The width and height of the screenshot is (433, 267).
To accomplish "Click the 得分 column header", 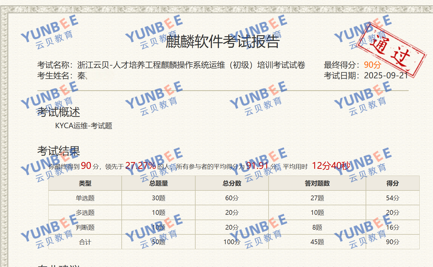I will [392, 183].
